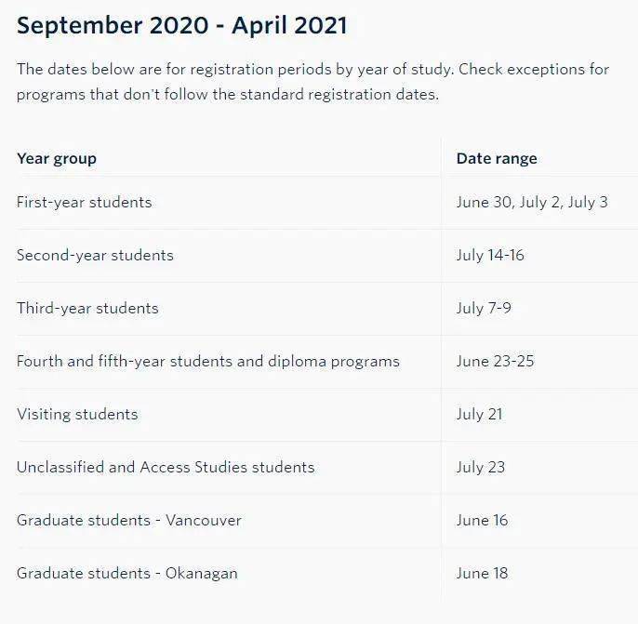Select Graduate students - Okanagan row label

pyautogui.click(x=126, y=573)
